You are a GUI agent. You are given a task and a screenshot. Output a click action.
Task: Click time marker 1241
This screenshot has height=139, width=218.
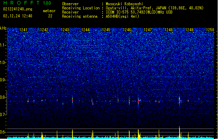tap(23, 30)
